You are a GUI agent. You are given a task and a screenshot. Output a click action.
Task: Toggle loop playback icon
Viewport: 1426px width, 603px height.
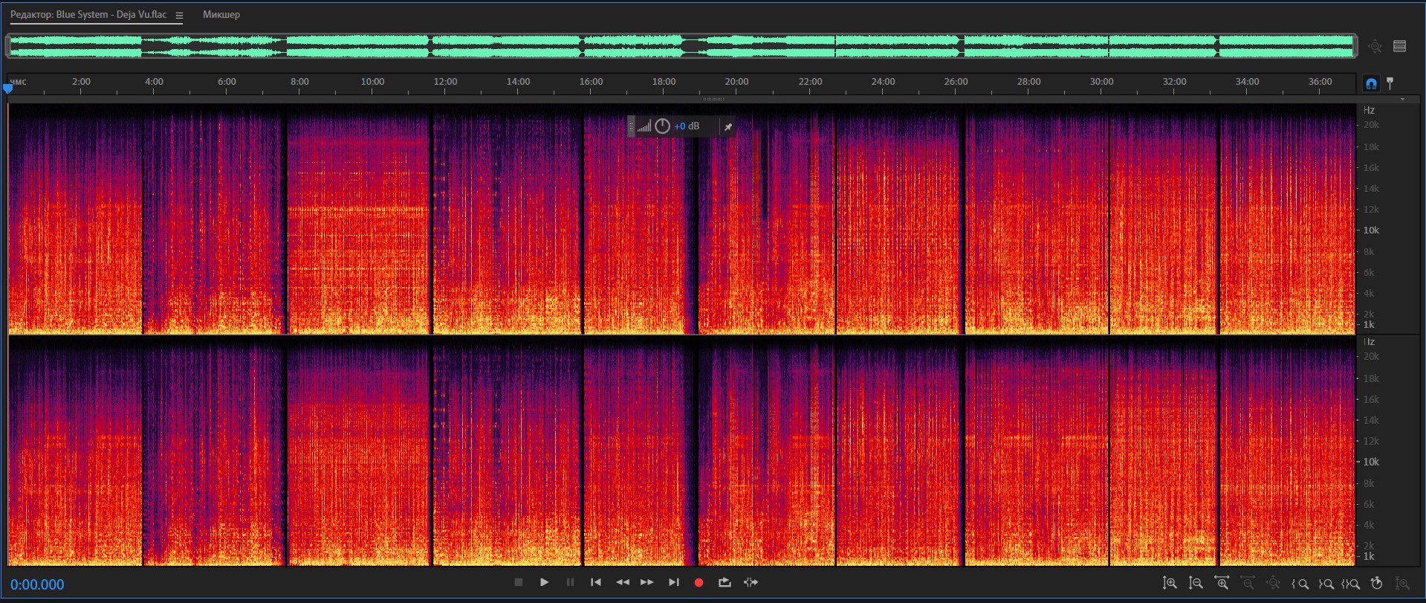(x=725, y=583)
